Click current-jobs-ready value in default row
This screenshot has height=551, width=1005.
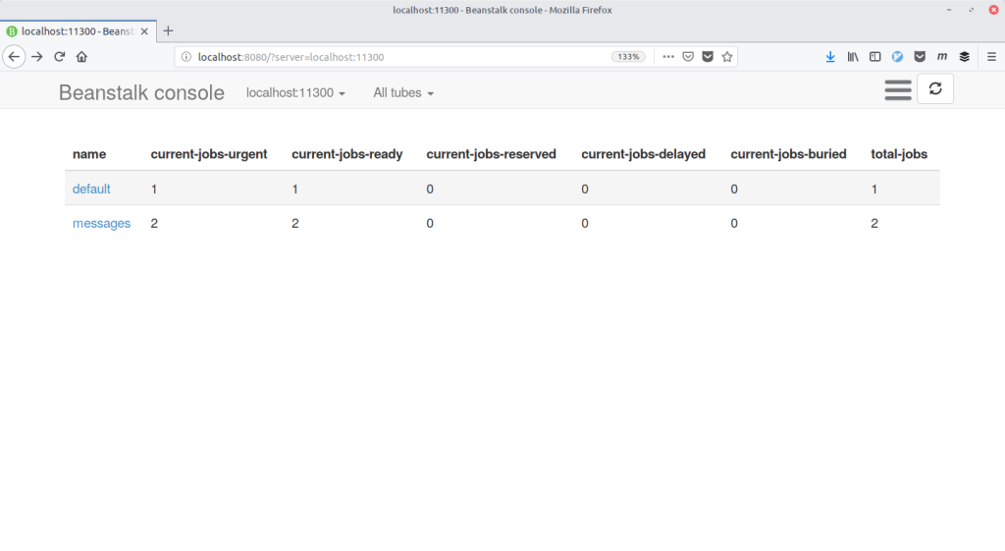coord(294,189)
